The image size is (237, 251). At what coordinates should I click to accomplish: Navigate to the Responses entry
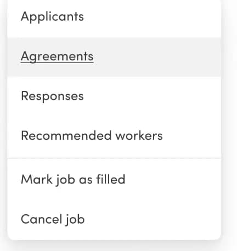[114, 96]
